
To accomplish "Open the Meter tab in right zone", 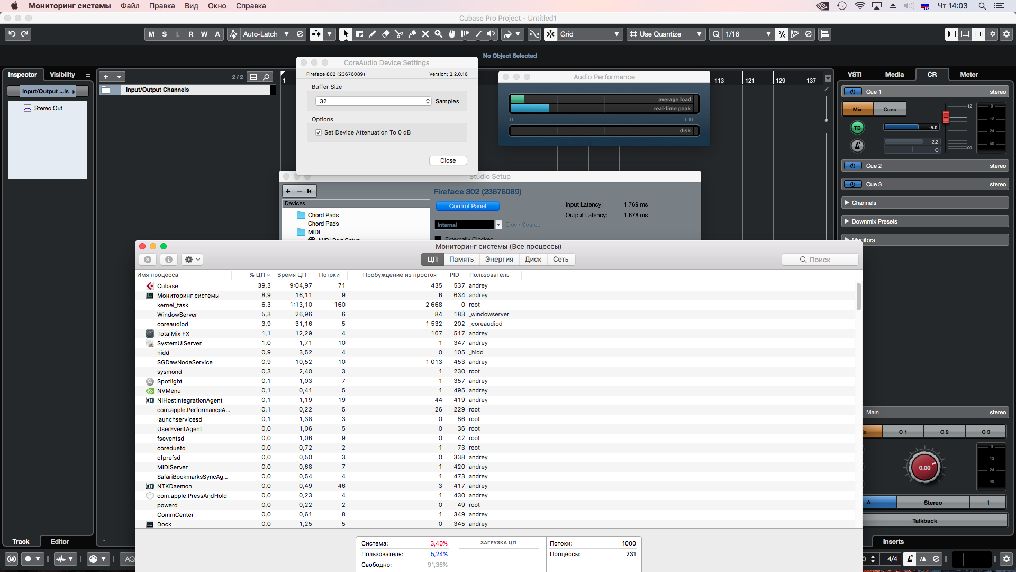I will (x=969, y=75).
